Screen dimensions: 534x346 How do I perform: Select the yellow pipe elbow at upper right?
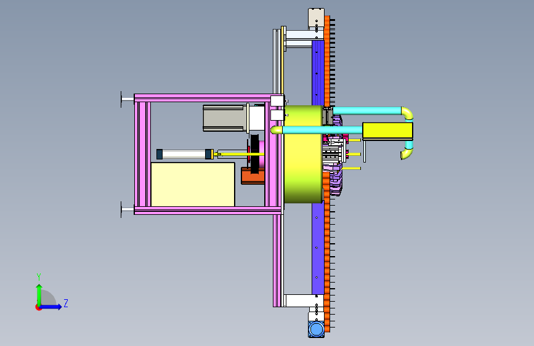point(408,113)
